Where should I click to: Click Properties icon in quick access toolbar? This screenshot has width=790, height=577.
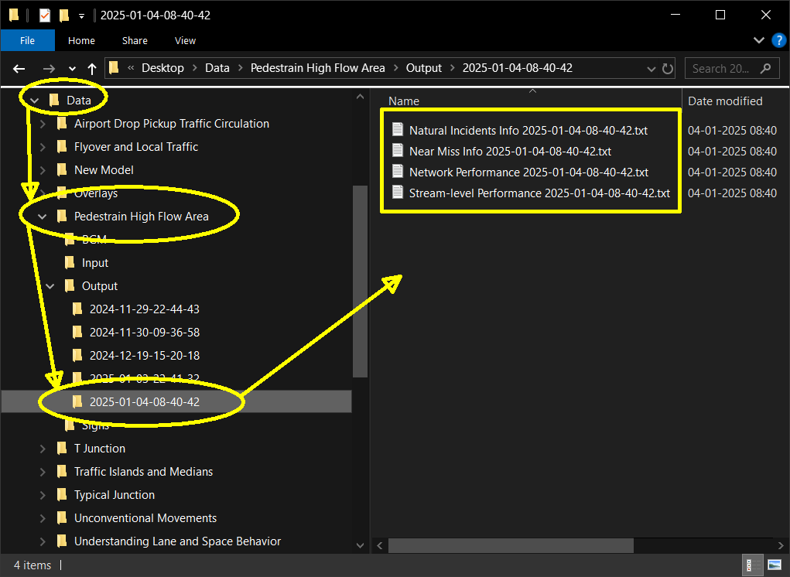coord(44,15)
